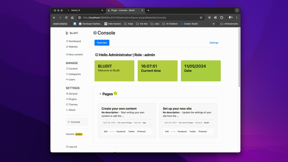Click the Console gear icon in header
The height and width of the screenshot is (162, 288).
95,33
